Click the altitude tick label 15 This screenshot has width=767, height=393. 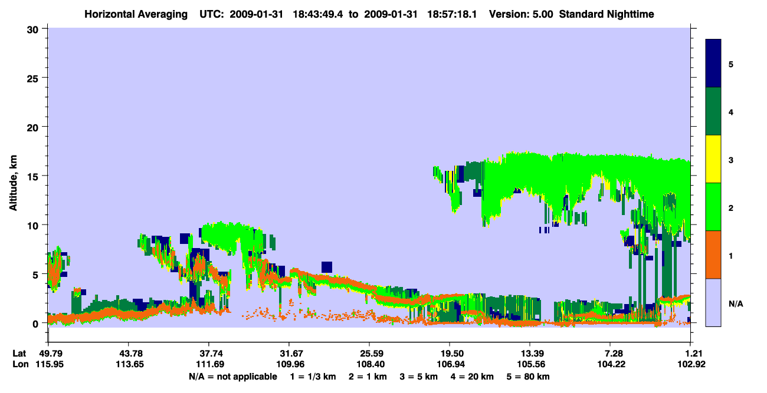[x=34, y=176]
